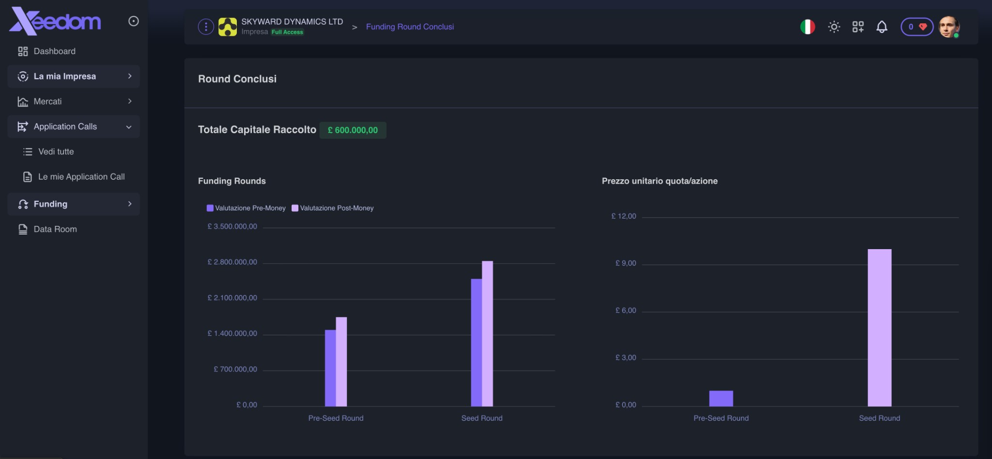The height and width of the screenshot is (459, 992).
Task: Open your profile avatar picture
Action: coord(948,27)
